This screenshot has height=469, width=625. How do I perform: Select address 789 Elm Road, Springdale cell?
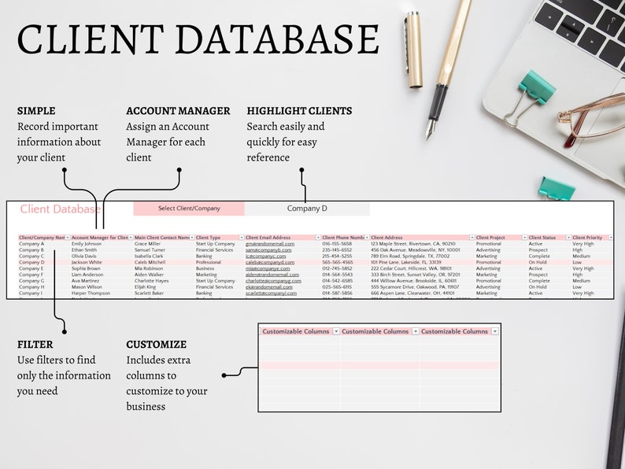pyautogui.click(x=410, y=257)
